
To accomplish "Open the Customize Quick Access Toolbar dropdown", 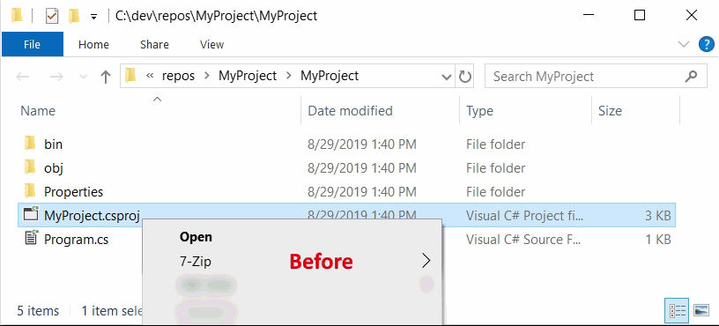I will click(93, 17).
